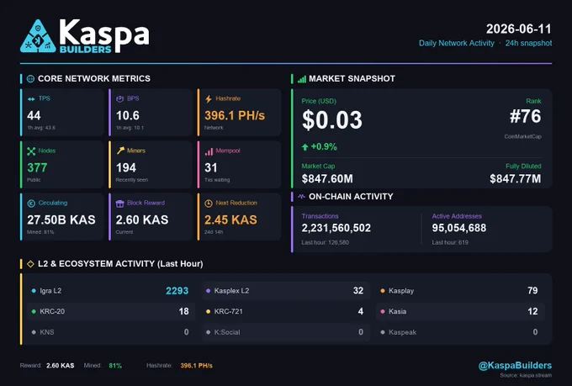Click the BPS cube icon
572x386 pixels.
(x=119, y=99)
